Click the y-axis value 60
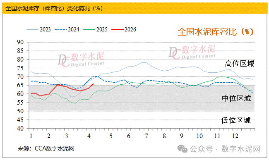Image resolution: width=269 pixels, height=160 pixels. (x=20, y=94)
